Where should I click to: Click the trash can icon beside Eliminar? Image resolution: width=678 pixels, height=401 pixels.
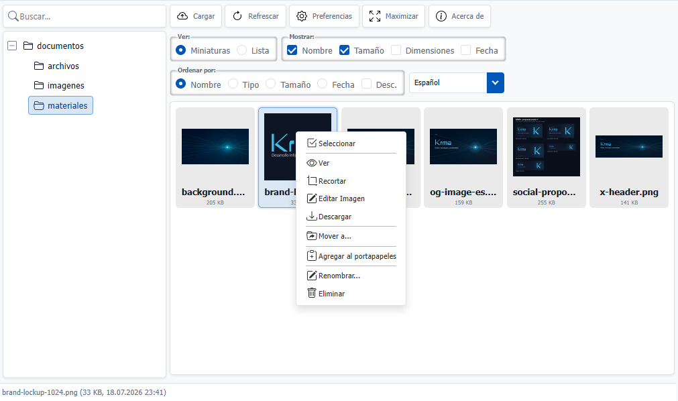pyautogui.click(x=311, y=293)
